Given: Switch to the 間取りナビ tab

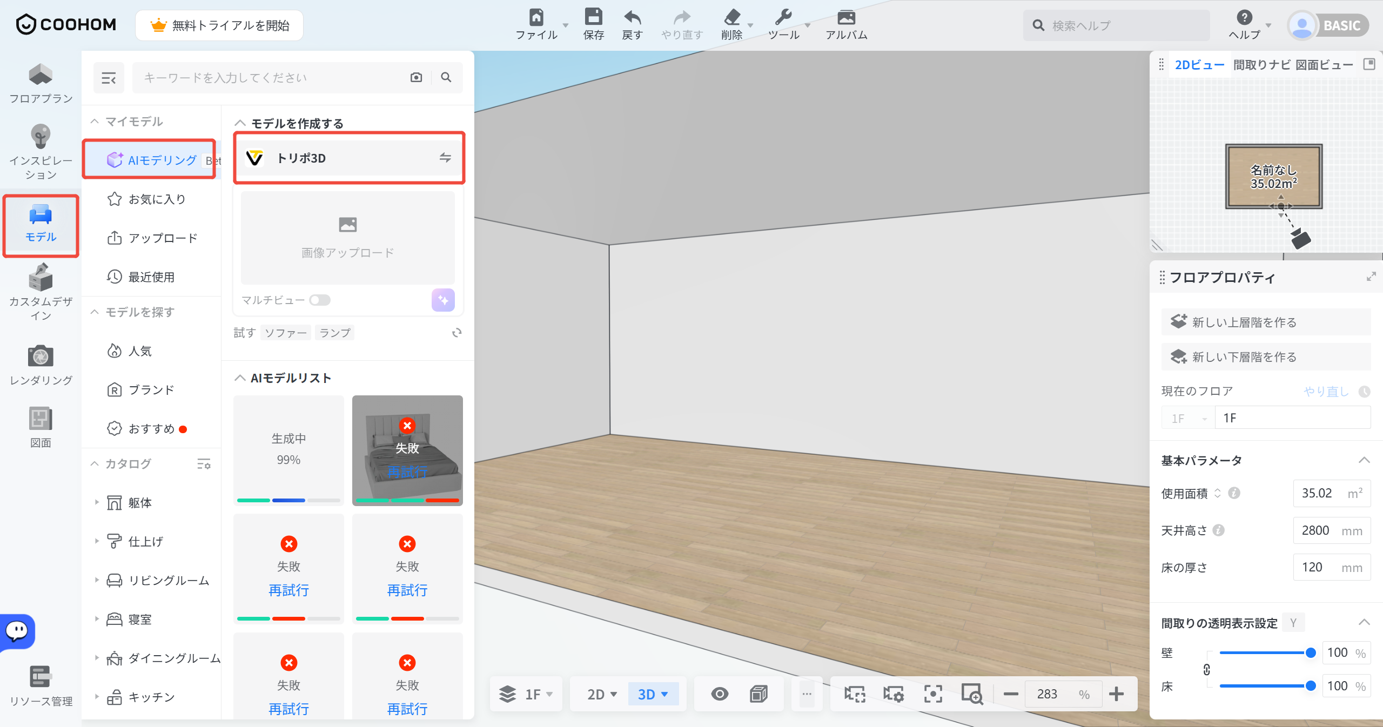Looking at the screenshot, I should (1262, 65).
